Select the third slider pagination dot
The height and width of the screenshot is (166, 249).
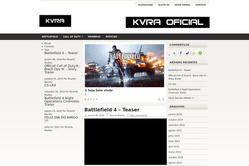coord(91,99)
